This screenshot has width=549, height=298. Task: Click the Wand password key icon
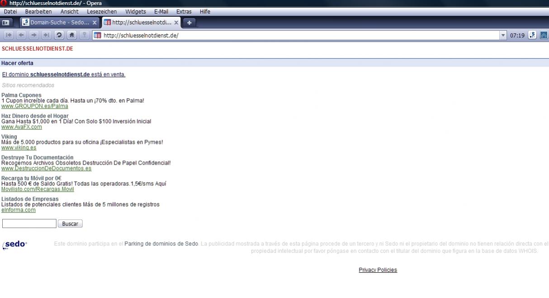coord(84,35)
